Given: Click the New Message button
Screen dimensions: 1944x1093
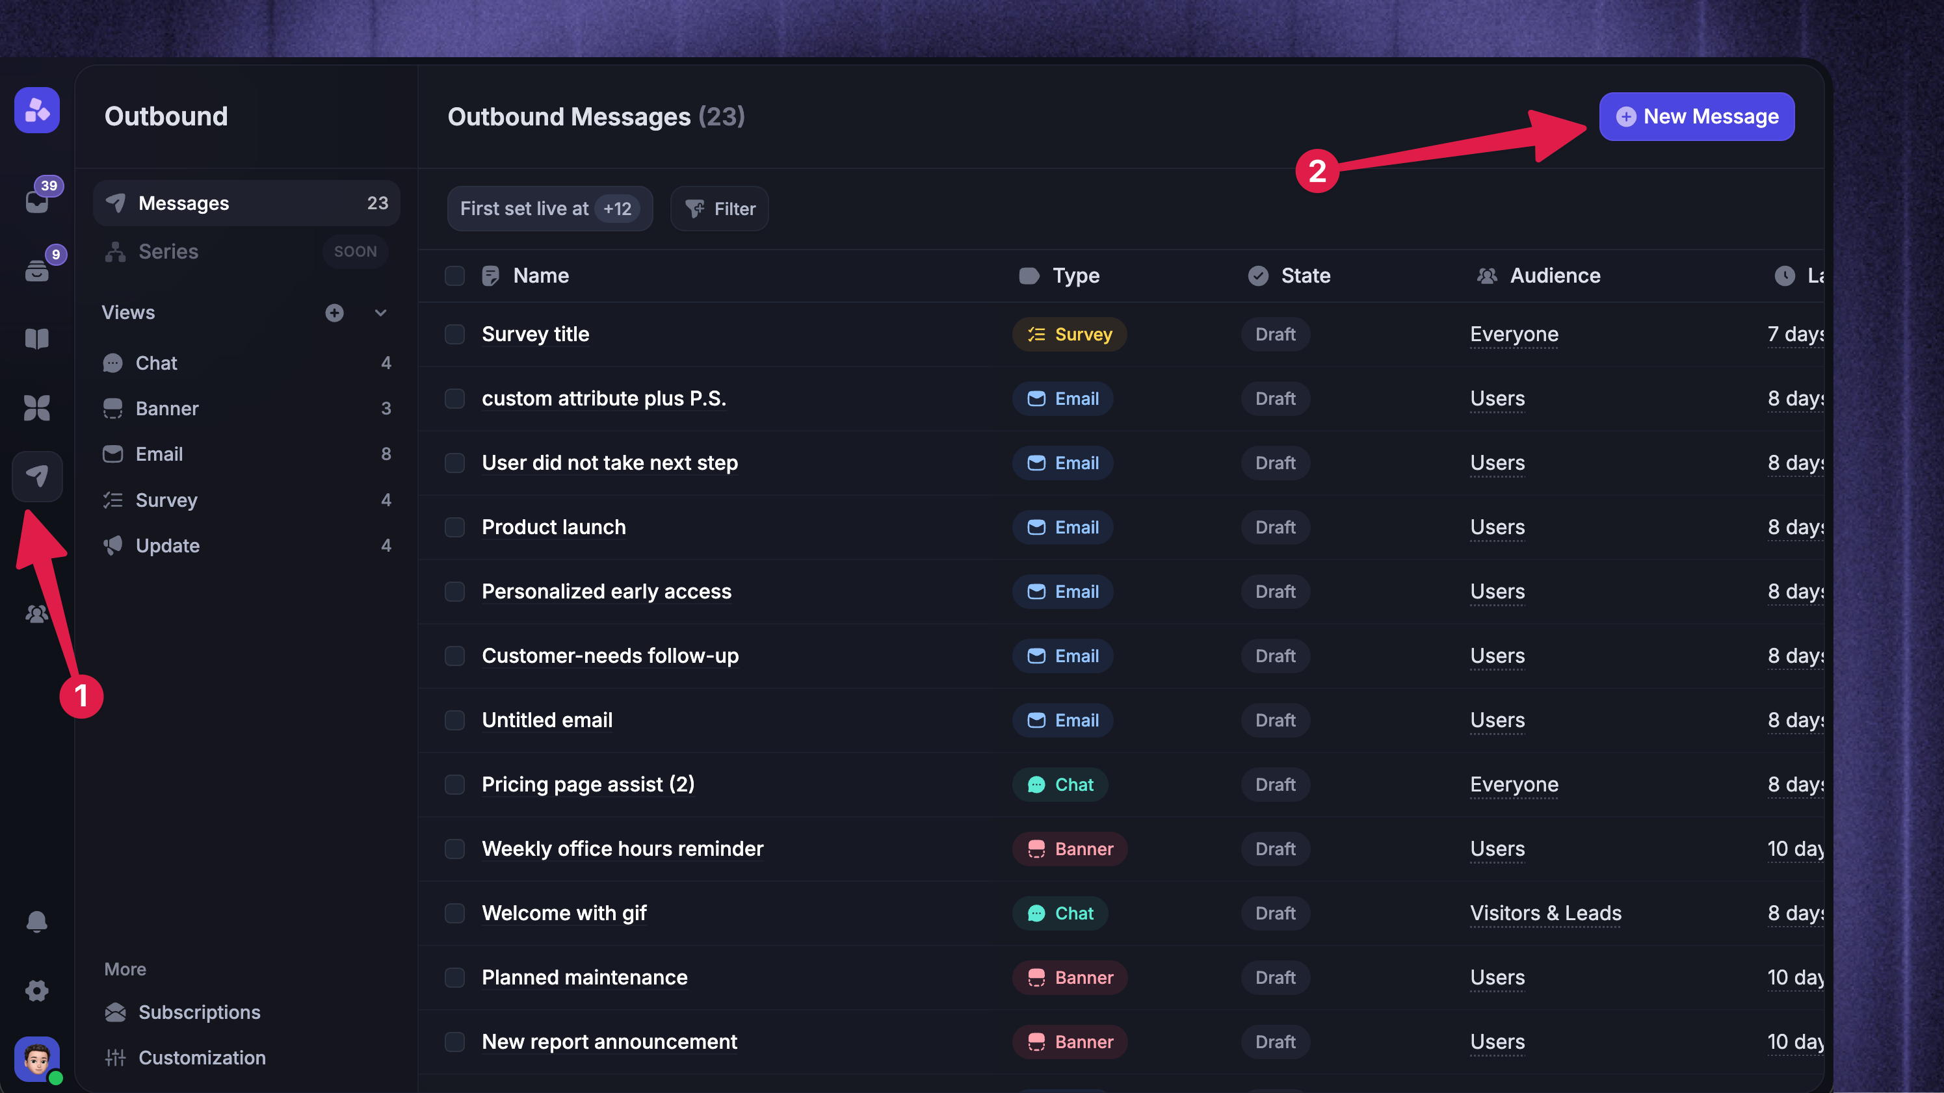Looking at the screenshot, I should point(1696,116).
